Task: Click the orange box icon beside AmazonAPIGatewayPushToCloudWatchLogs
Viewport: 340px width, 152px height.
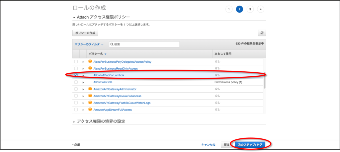Action: (90, 103)
